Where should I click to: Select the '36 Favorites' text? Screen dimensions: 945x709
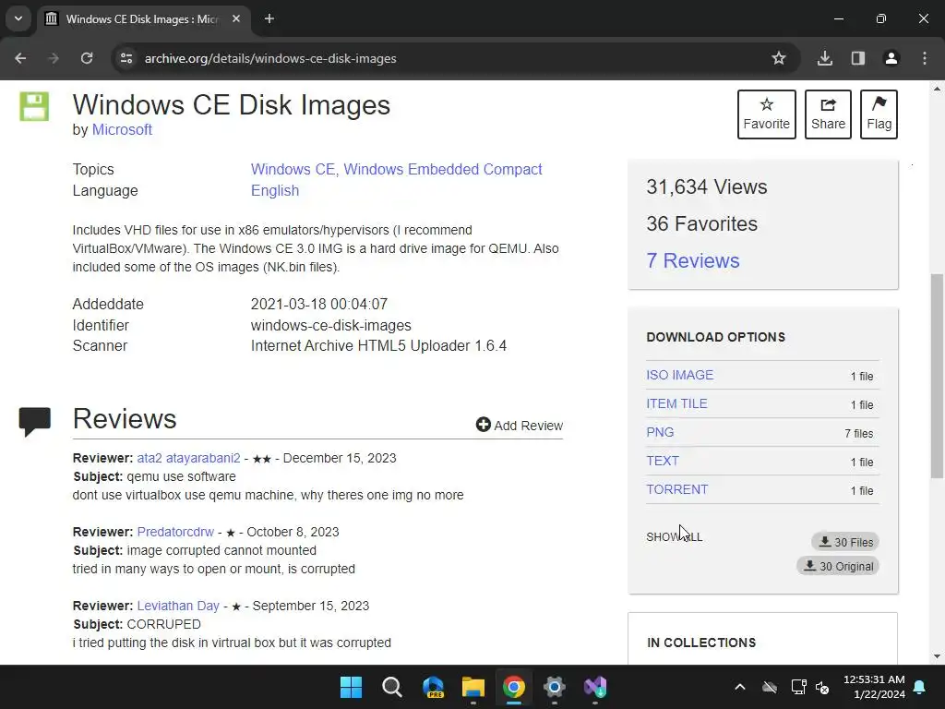coord(702,223)
